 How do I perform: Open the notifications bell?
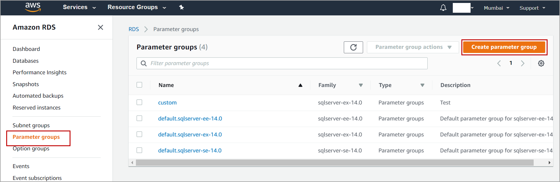click(443, 8)
